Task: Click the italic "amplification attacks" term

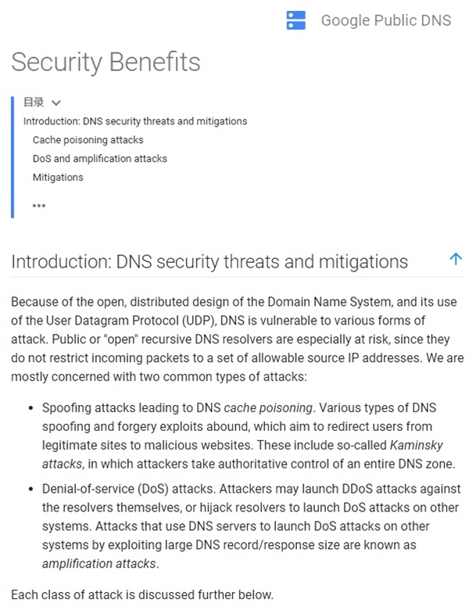Action: (99, 563)
